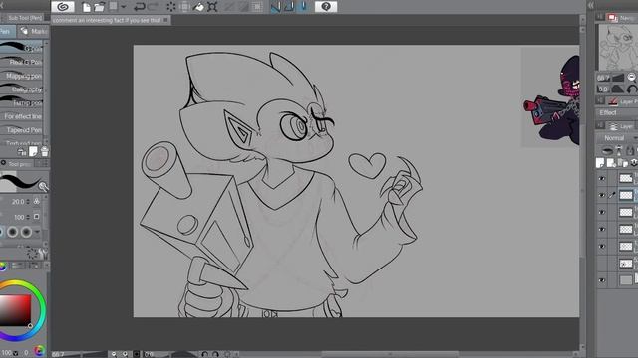638x358 pixels.
Task: Click the Navigator canvas thumbnail
Action: click(x=618, y=48)
